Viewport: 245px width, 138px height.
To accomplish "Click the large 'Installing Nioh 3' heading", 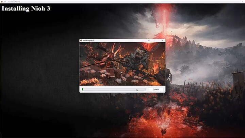I will [x=26, y=9].
